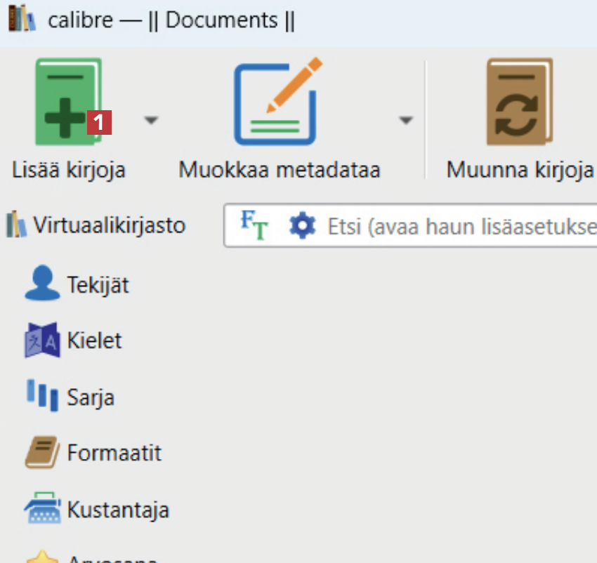597x563 pixels.
Task: Select Kielet category label
Action: point(94,341)
